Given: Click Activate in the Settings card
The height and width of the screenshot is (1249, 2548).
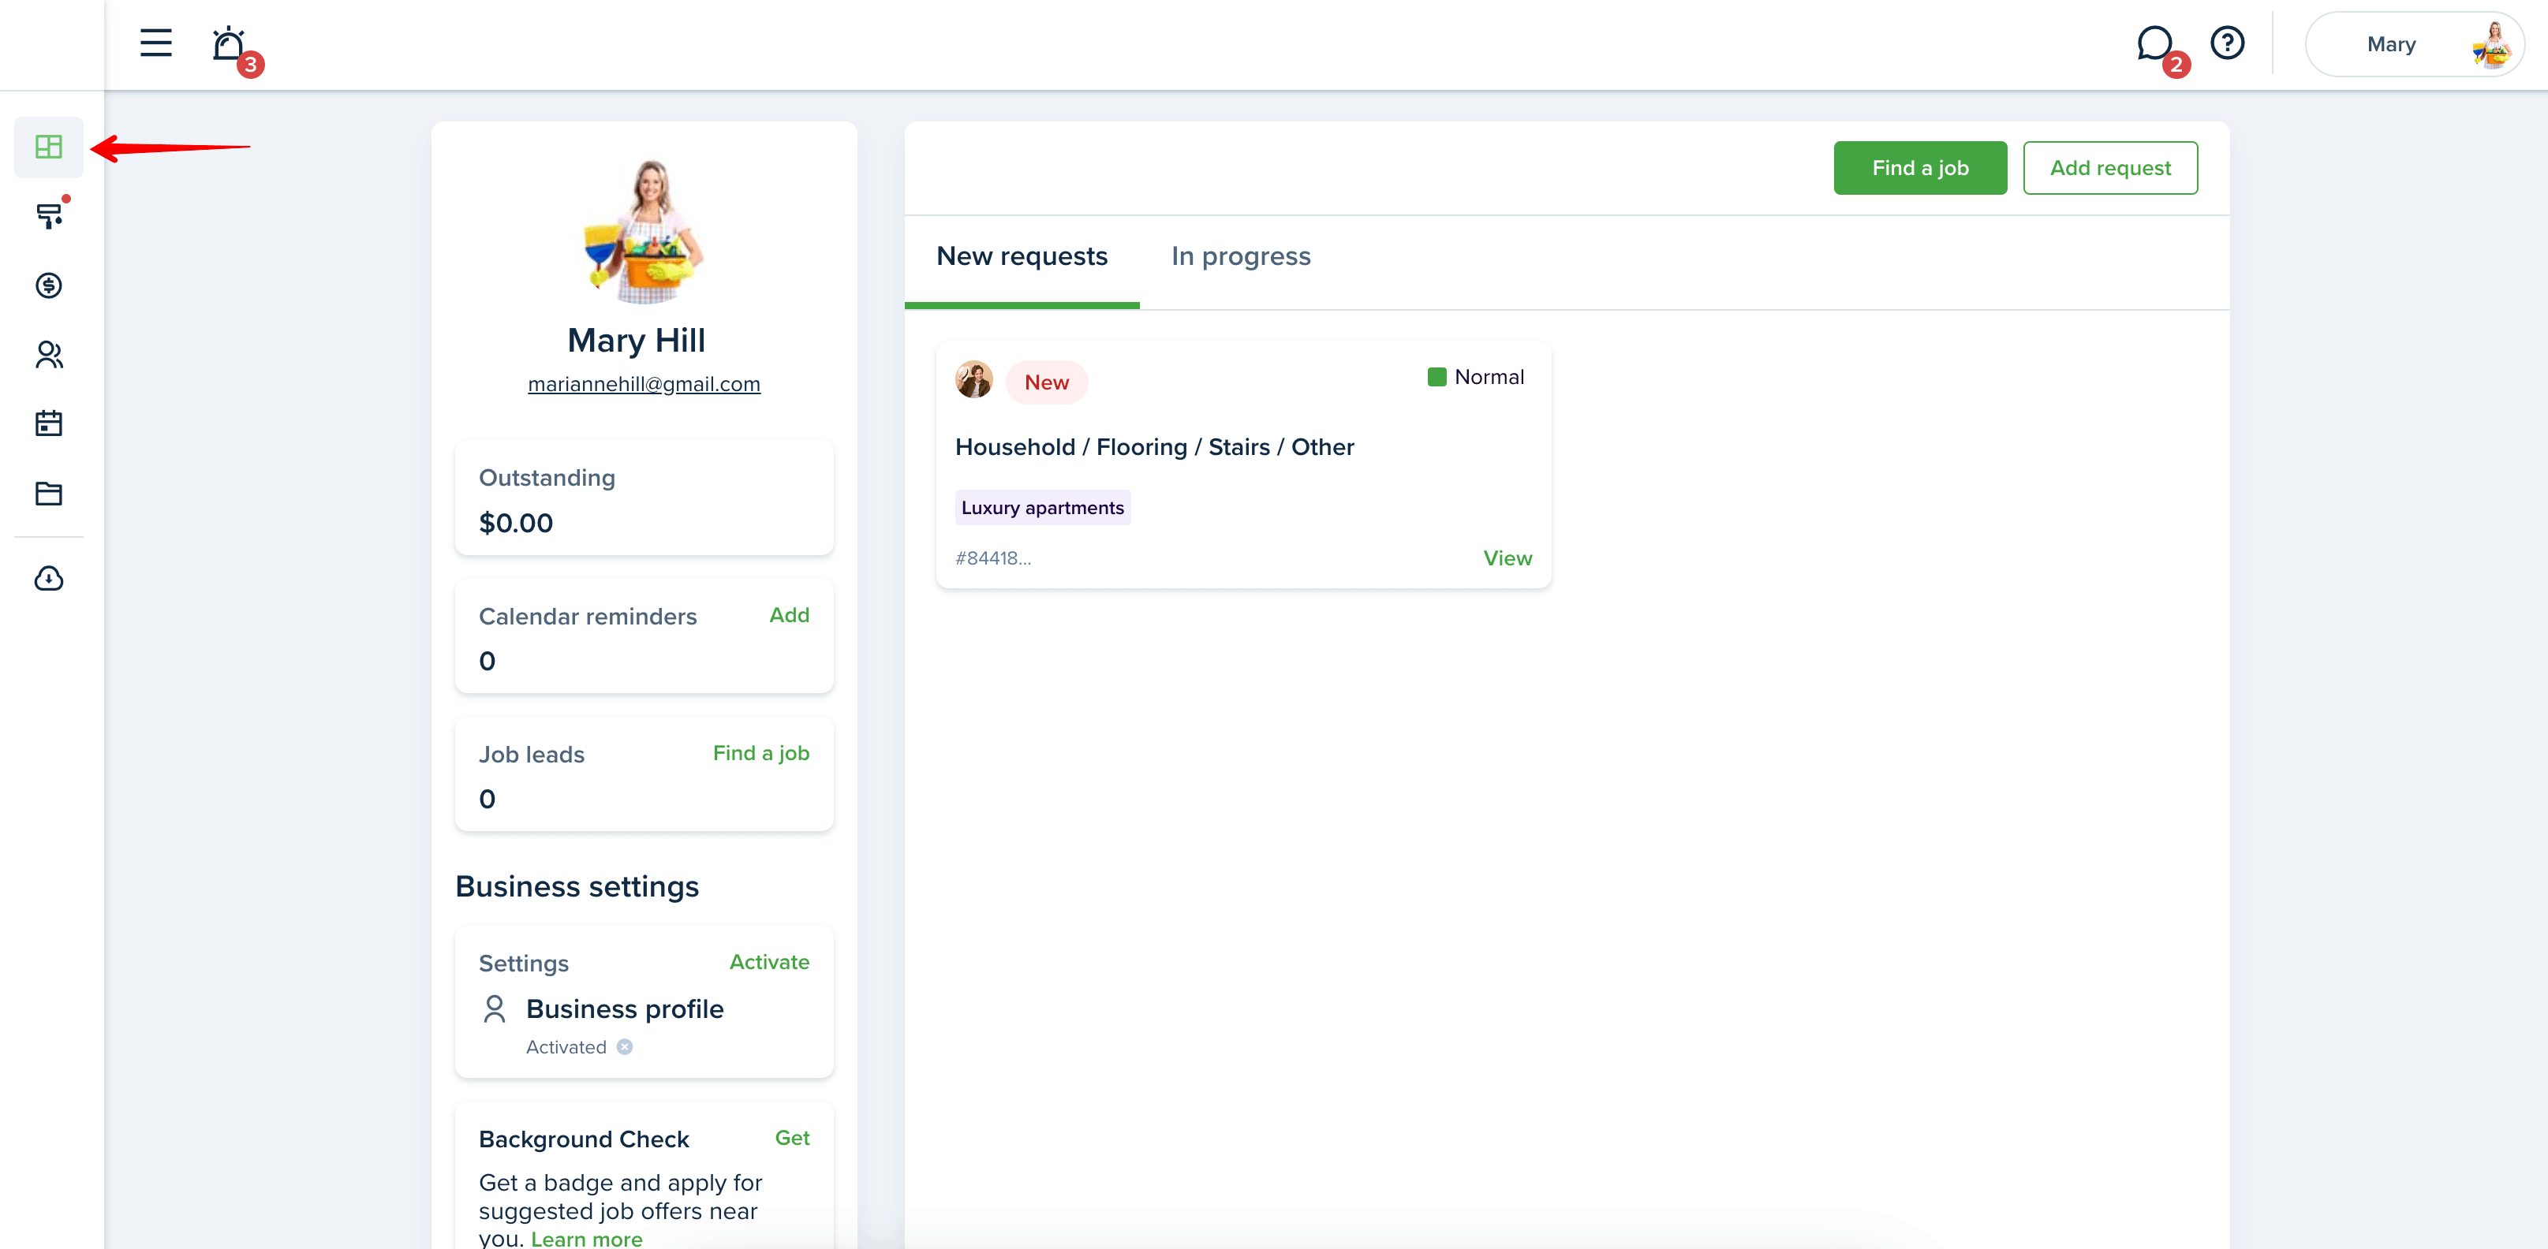Looking at the screenshot, I should 770,962.
